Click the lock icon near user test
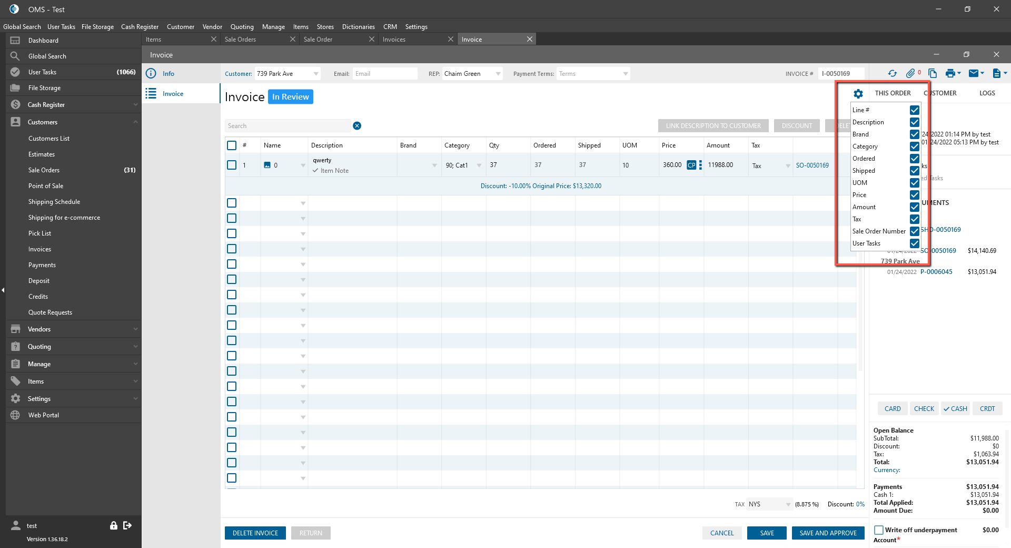1011x548 pixels. click(113, 525)
